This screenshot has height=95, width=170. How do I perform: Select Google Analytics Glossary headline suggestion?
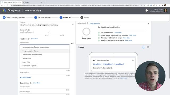click(x=45, y=51)
